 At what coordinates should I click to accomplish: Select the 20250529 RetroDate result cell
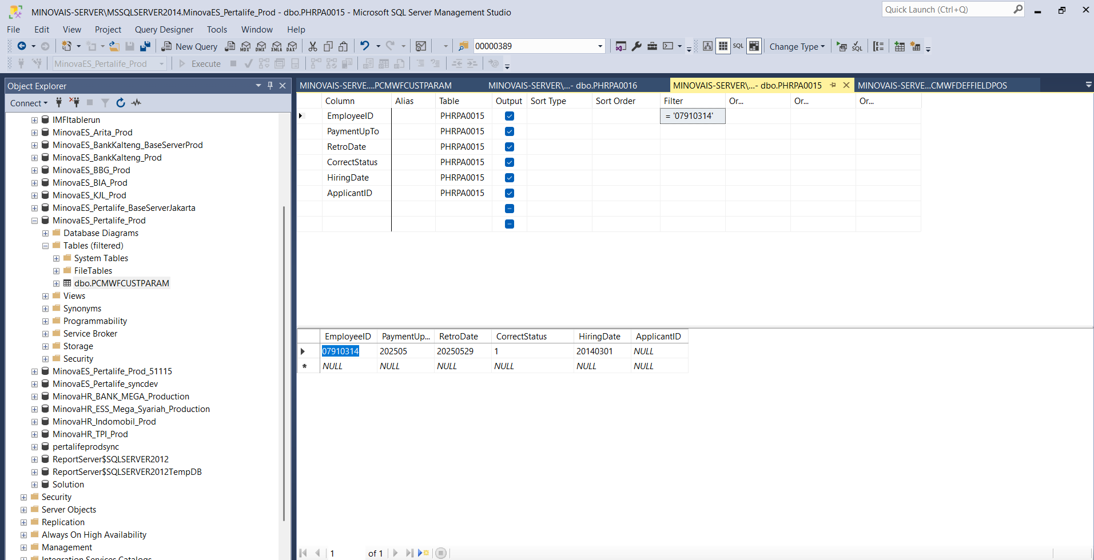(x=462, y=351)
